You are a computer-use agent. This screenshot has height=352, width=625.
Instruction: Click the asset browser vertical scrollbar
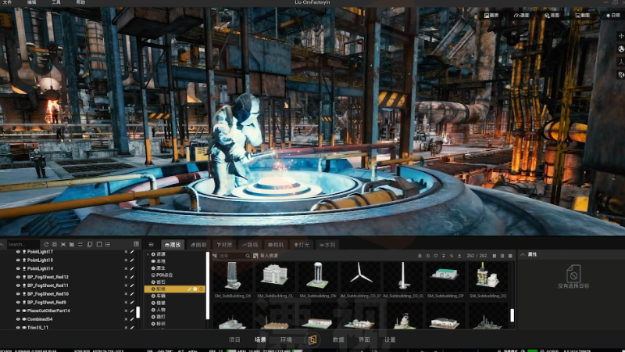click(x=513, y=314)
